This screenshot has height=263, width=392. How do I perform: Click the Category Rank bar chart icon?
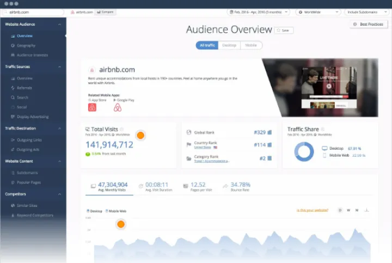click(269, 158)
